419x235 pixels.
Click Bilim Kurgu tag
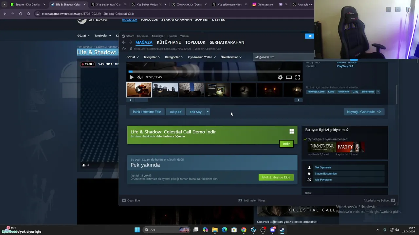tap(368, 92)
